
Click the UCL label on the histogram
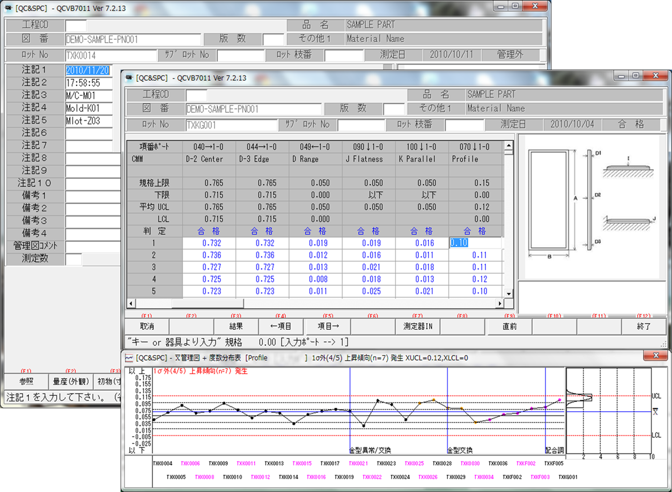click(656, 396)
